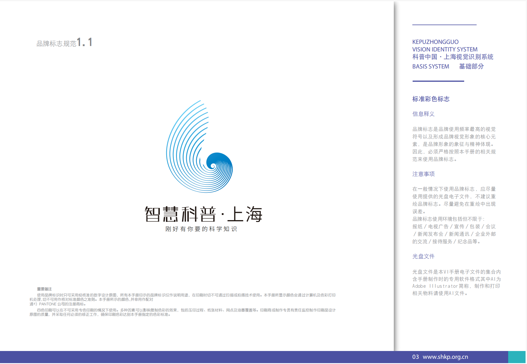Click the 注意事项 subheading

click(x=423, y=174)
